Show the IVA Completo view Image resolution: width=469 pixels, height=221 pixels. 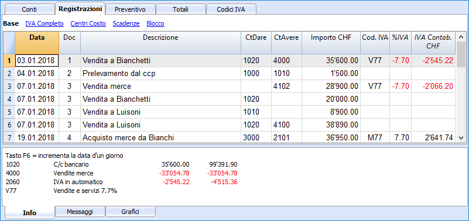44,23
